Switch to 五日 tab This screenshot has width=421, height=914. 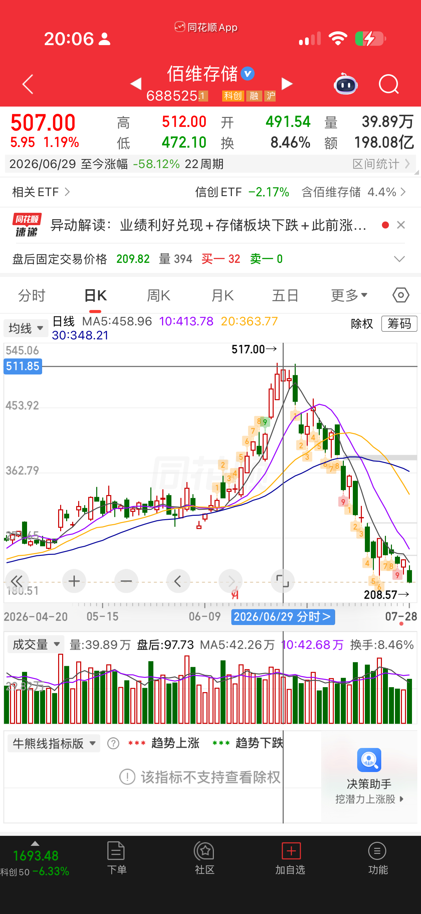[x=285, y=295]
